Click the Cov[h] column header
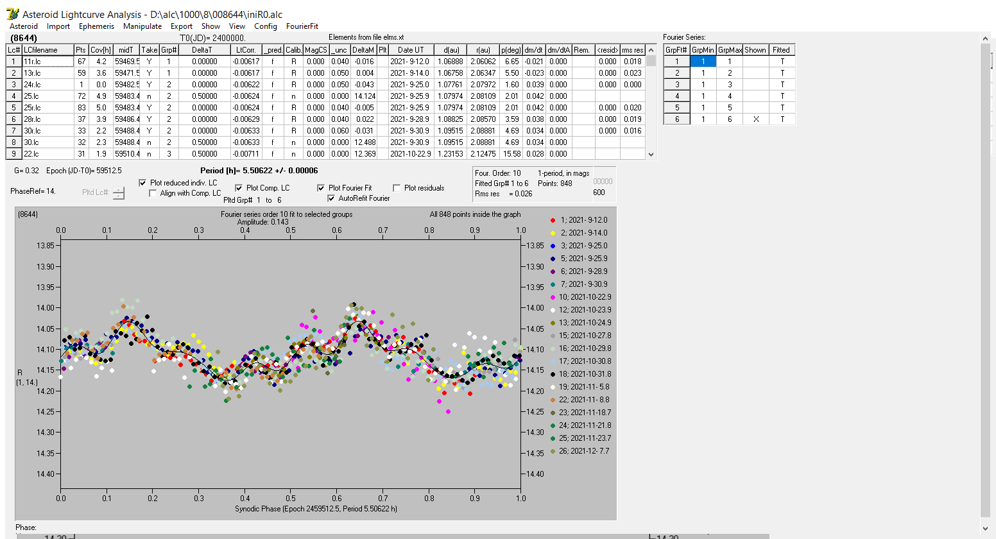This screenshot has width=996, height=539. (x=101, y=50)
